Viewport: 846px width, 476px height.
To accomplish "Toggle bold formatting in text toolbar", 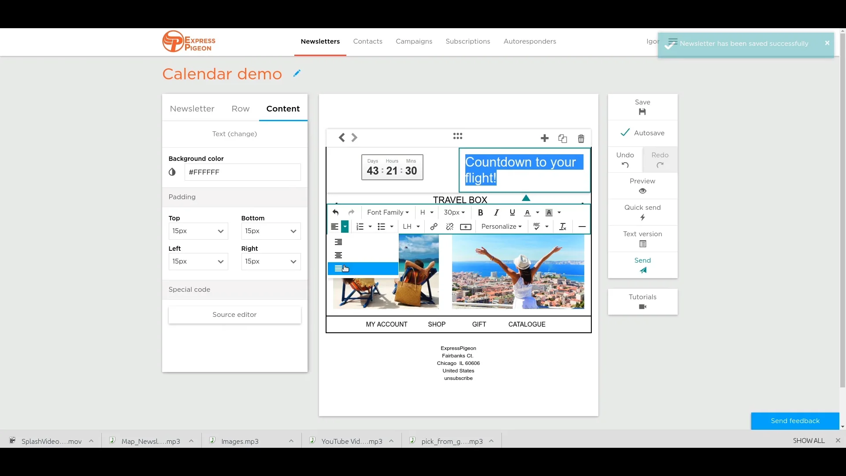I will point(480,212).
